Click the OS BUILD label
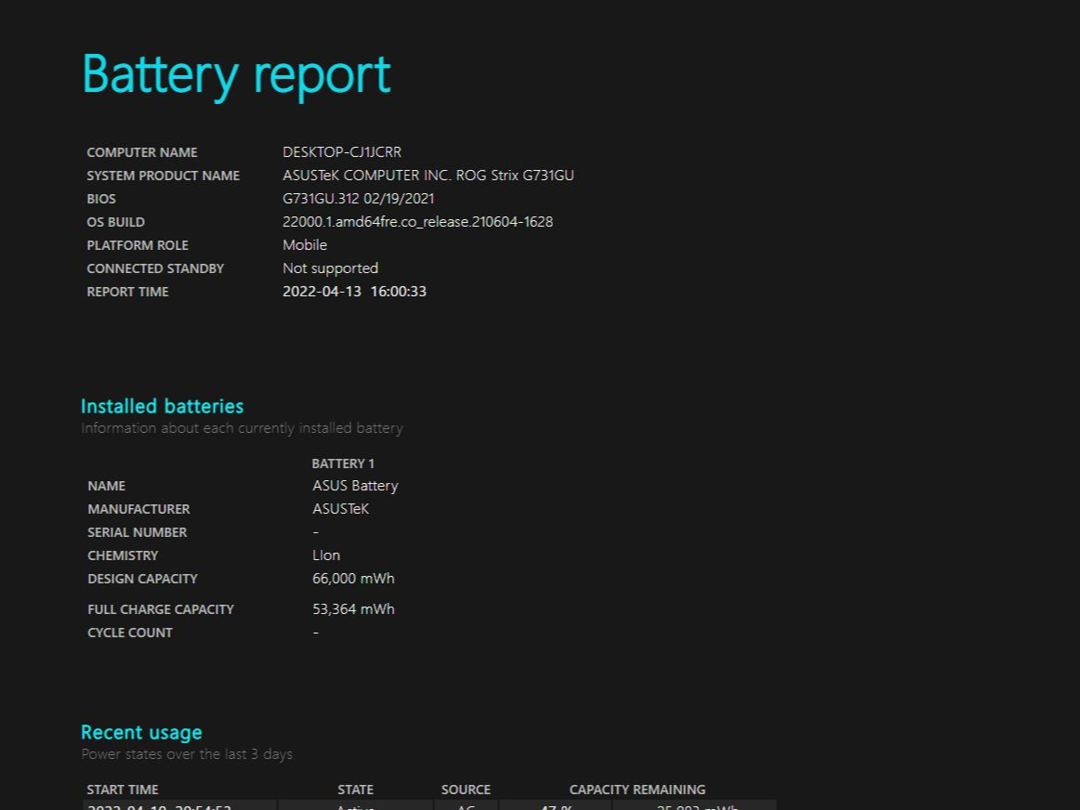 pos(115,222)
